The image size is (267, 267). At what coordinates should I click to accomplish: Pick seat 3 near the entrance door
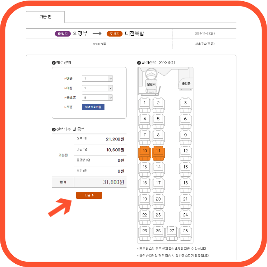pyautogui.click(x=185, y=105)
